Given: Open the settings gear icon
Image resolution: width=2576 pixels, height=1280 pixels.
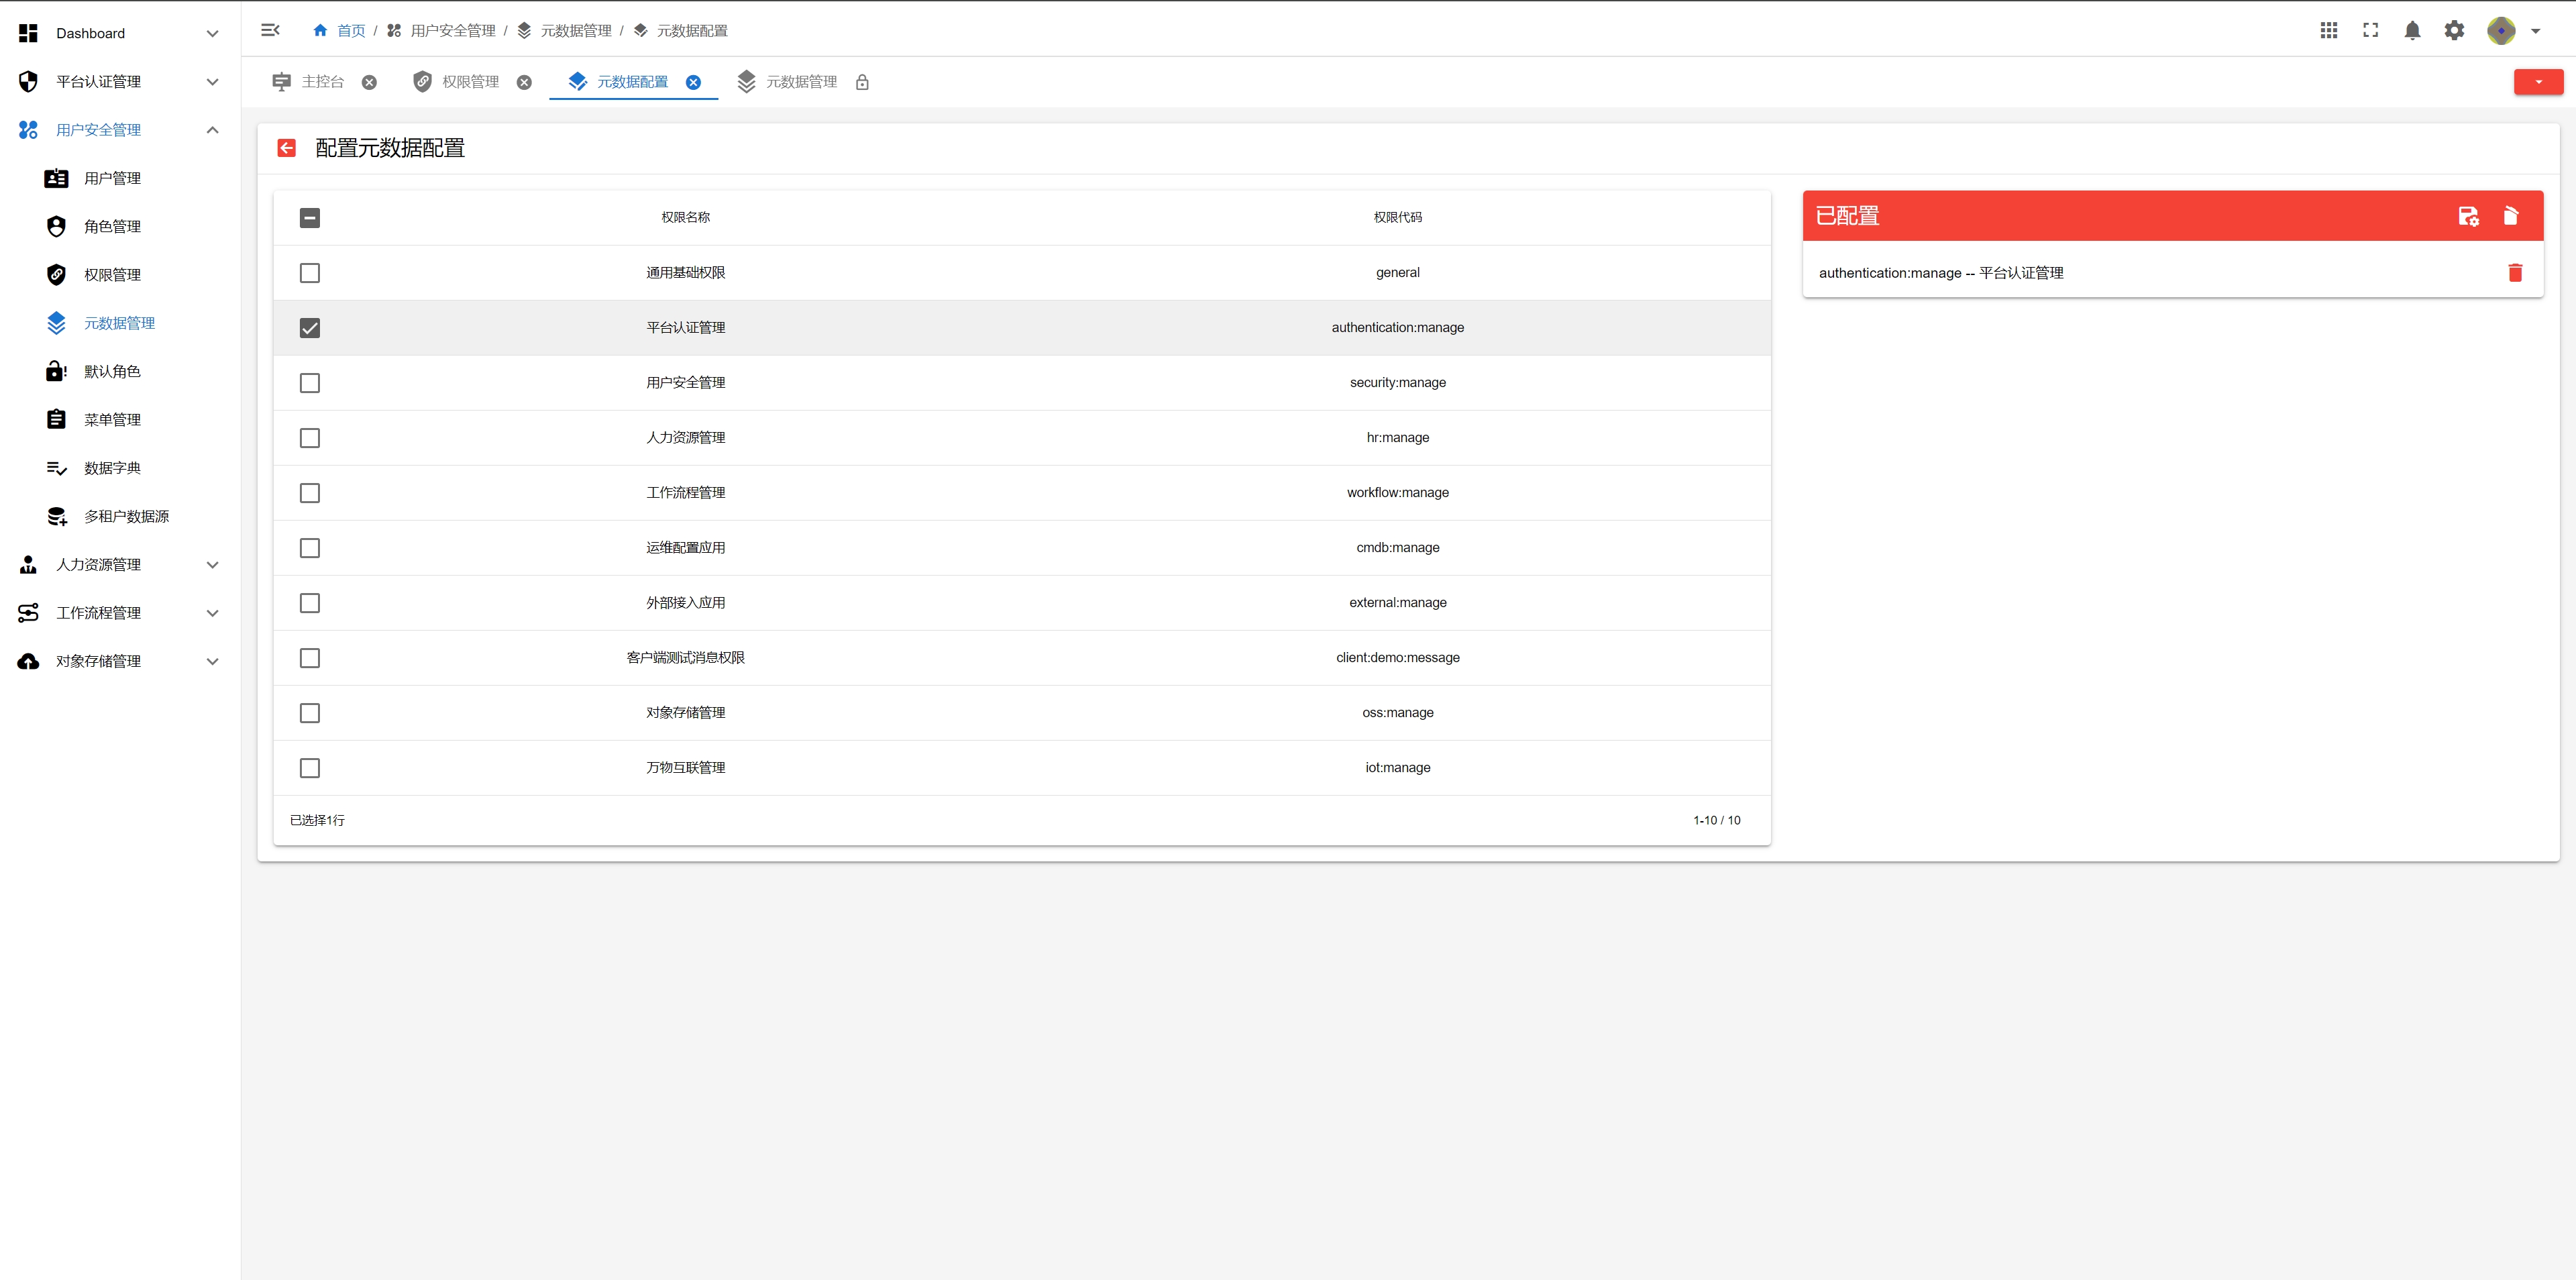Looking at the screenshot, I should click(2454, 31).
